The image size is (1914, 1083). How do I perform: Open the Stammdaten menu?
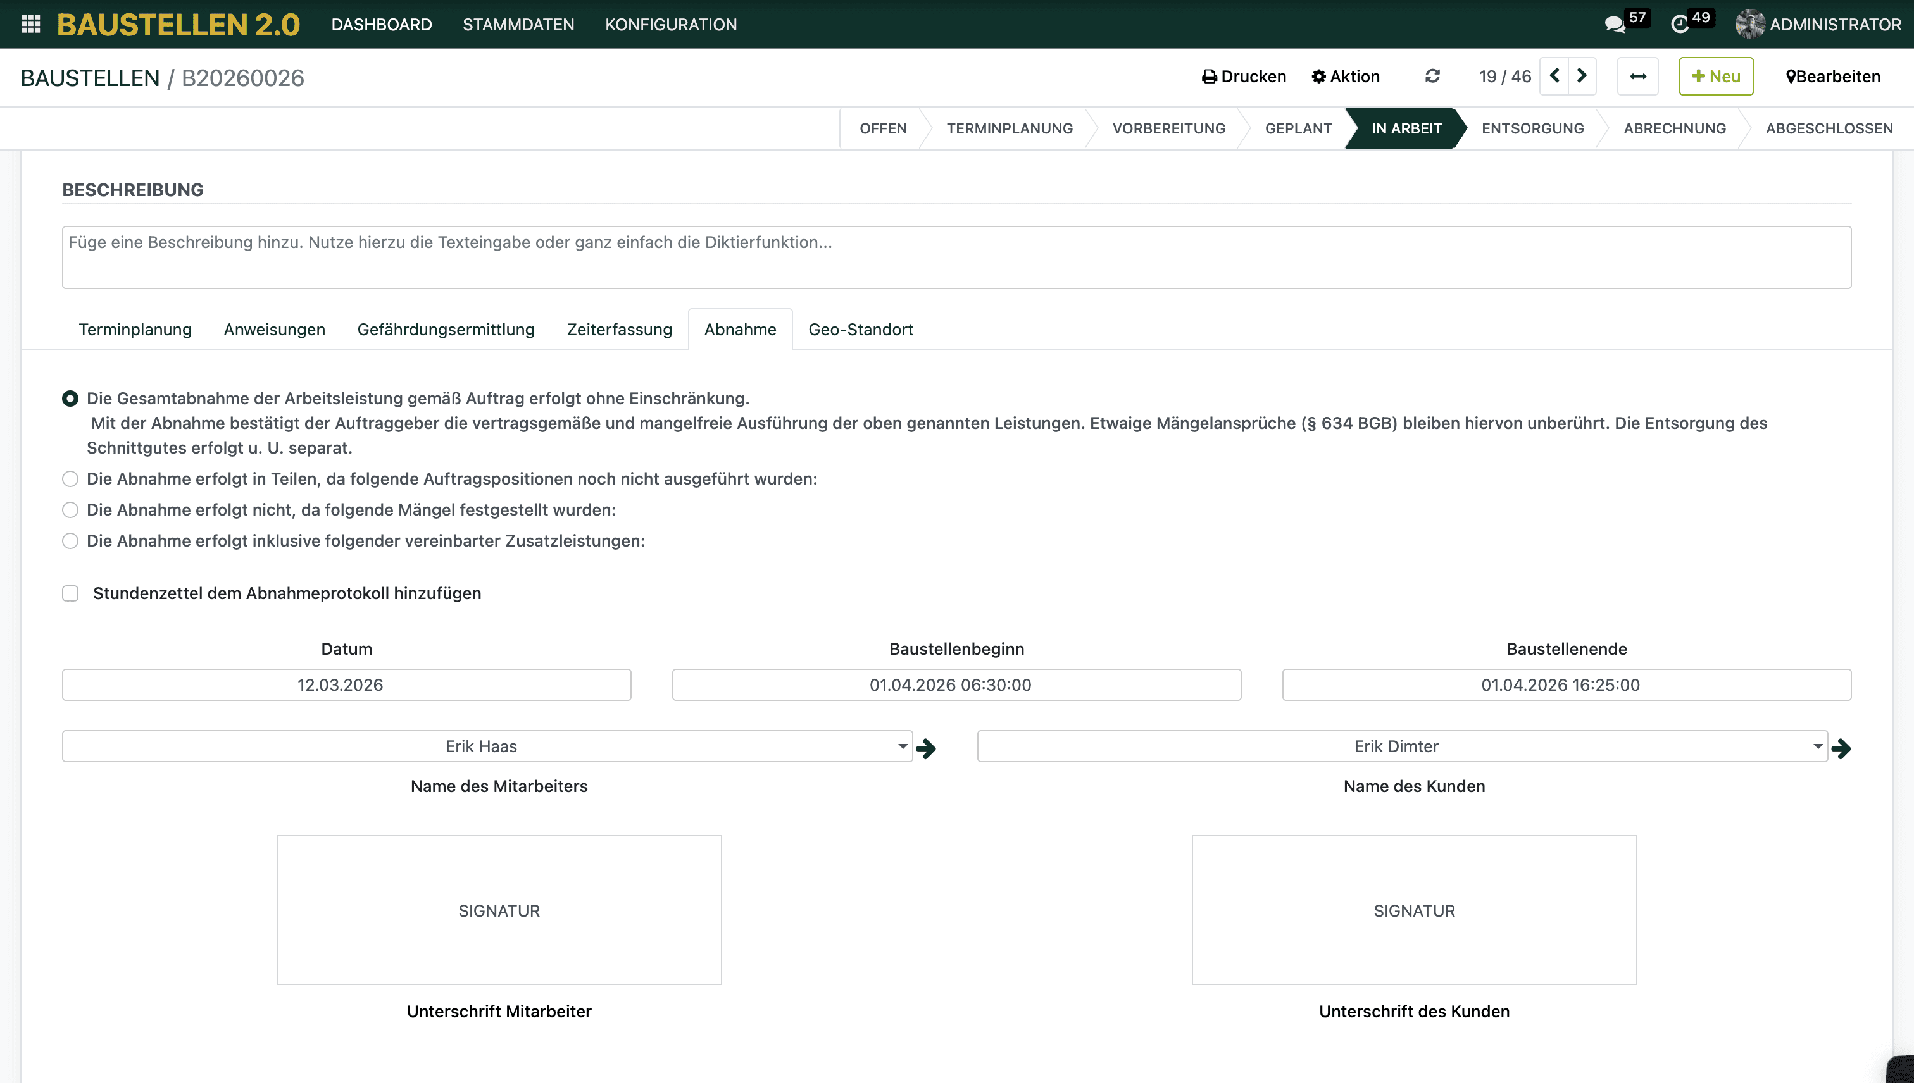518,25
